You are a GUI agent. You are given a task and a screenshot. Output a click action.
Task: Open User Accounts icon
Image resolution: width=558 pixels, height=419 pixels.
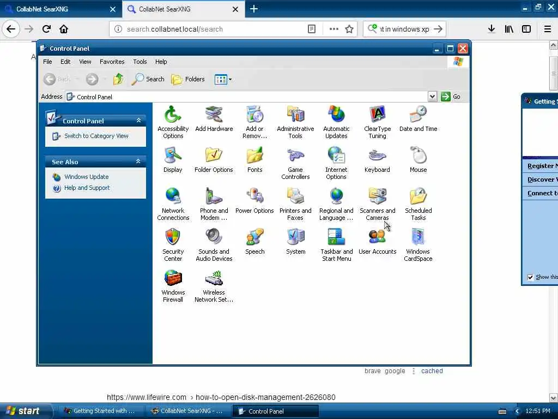(x=377, y=242)
